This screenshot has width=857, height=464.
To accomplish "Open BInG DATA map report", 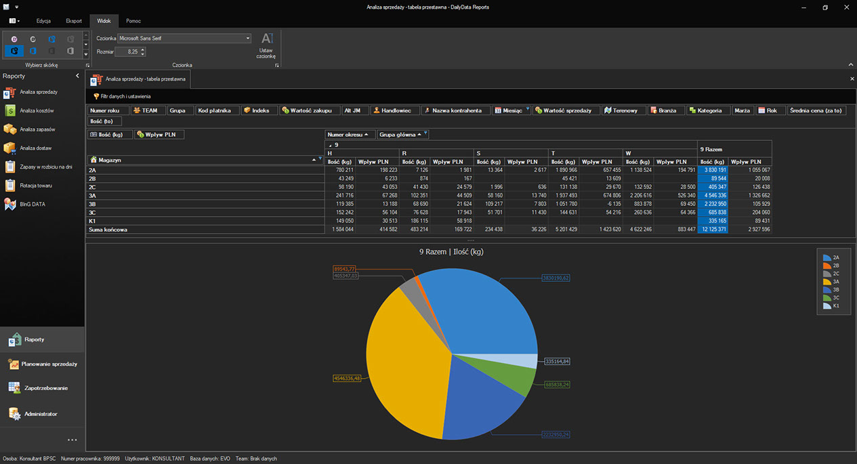I will [x=33, y=204].
